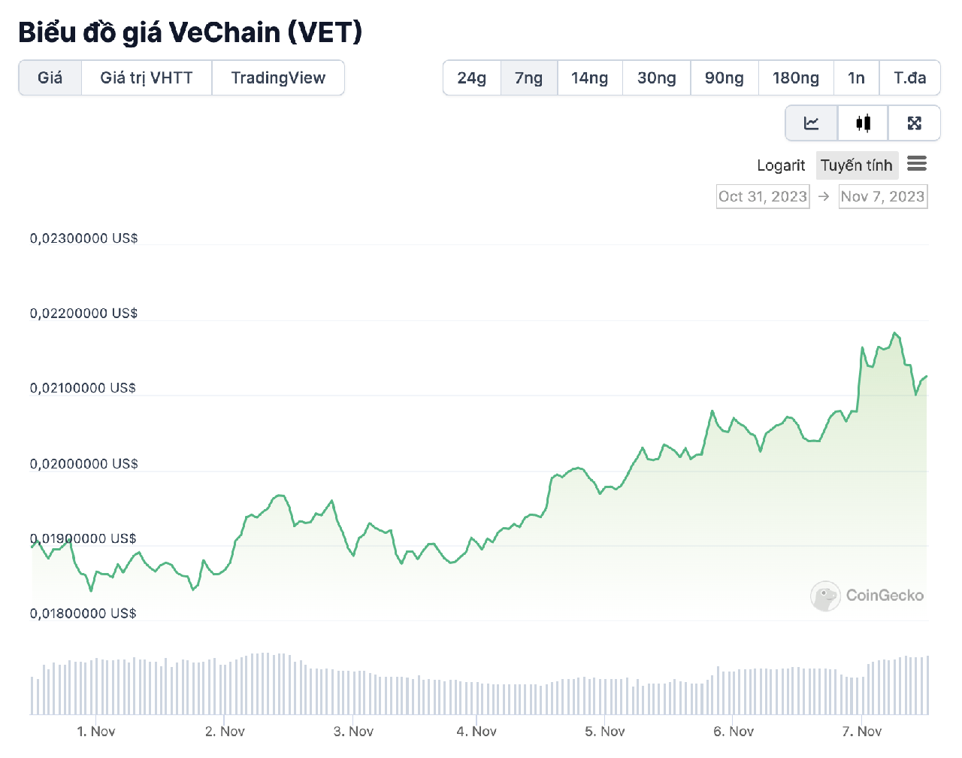The height and width of the screenshot is (758, 962).
Task: Open fullscreen chart icon
Action: (914, 123)
